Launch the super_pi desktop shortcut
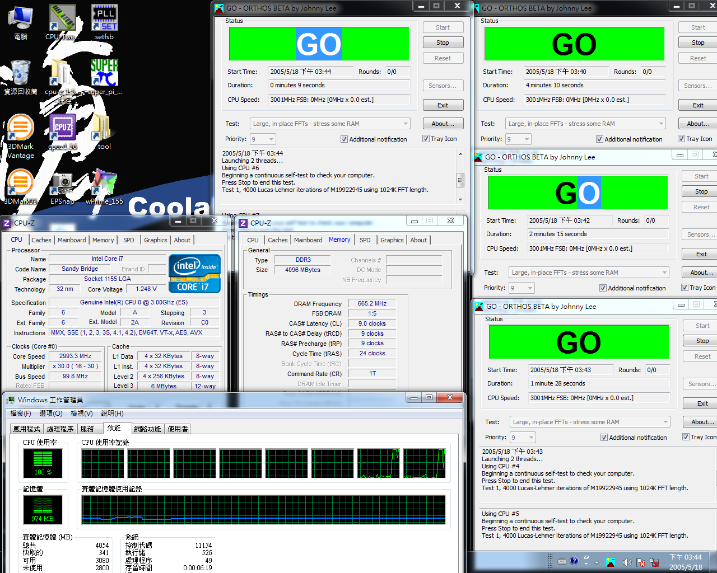Viewport: 717px width, 573px height. 104,77
